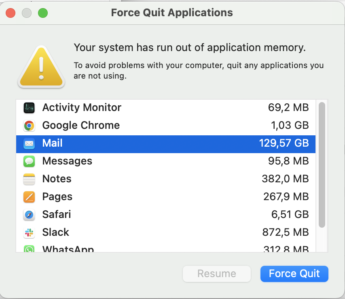Click the Slack logo icon
The height and width of the screenshot is (299, 345).
[29, 233]
